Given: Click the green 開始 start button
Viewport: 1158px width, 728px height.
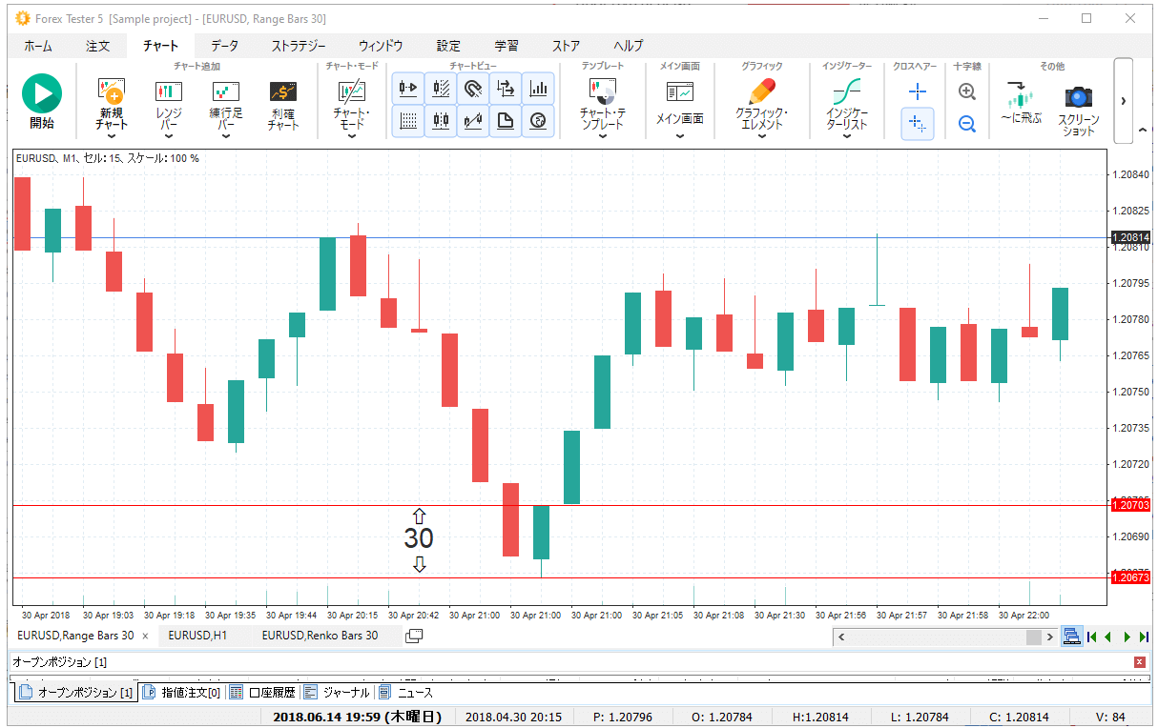Looking at the screenshot, I should pyautogui.click(x=41, y=93).
